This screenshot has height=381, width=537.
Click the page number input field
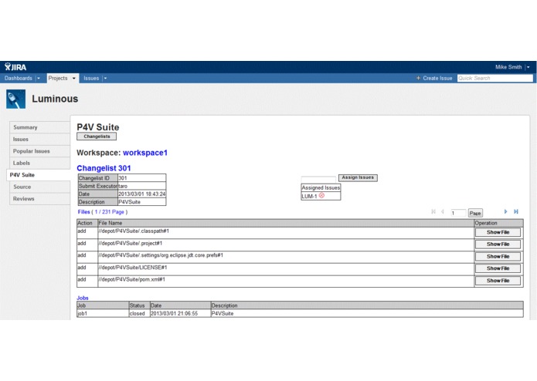pyautogui.click(x=458, y=213)
